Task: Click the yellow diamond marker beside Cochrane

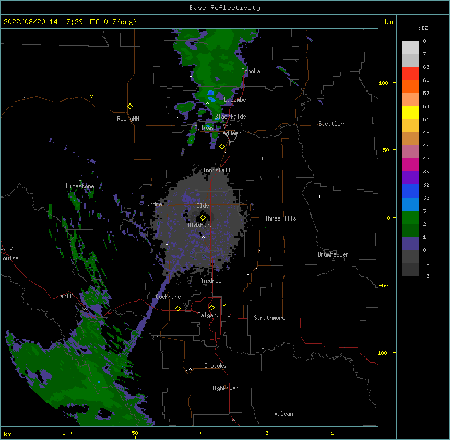Action: click(177, 308)
